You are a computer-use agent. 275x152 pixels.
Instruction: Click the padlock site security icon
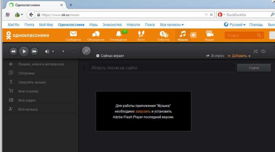[39, 15]
